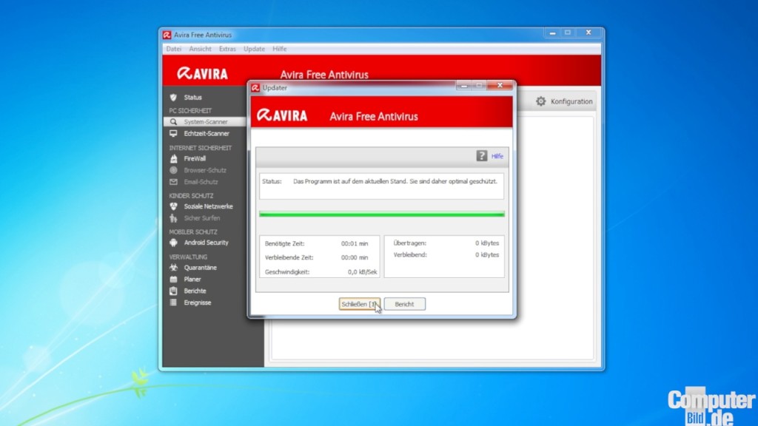Select System-Scanner in the sidebar
This screenshot has height=426, width=758.
205,122
